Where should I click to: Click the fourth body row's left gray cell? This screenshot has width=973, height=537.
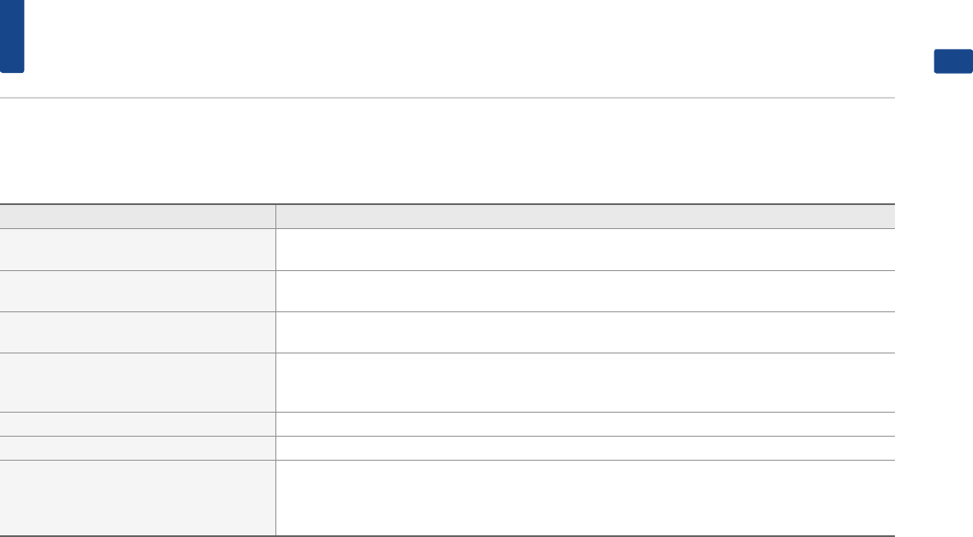(x=137, y=383)
